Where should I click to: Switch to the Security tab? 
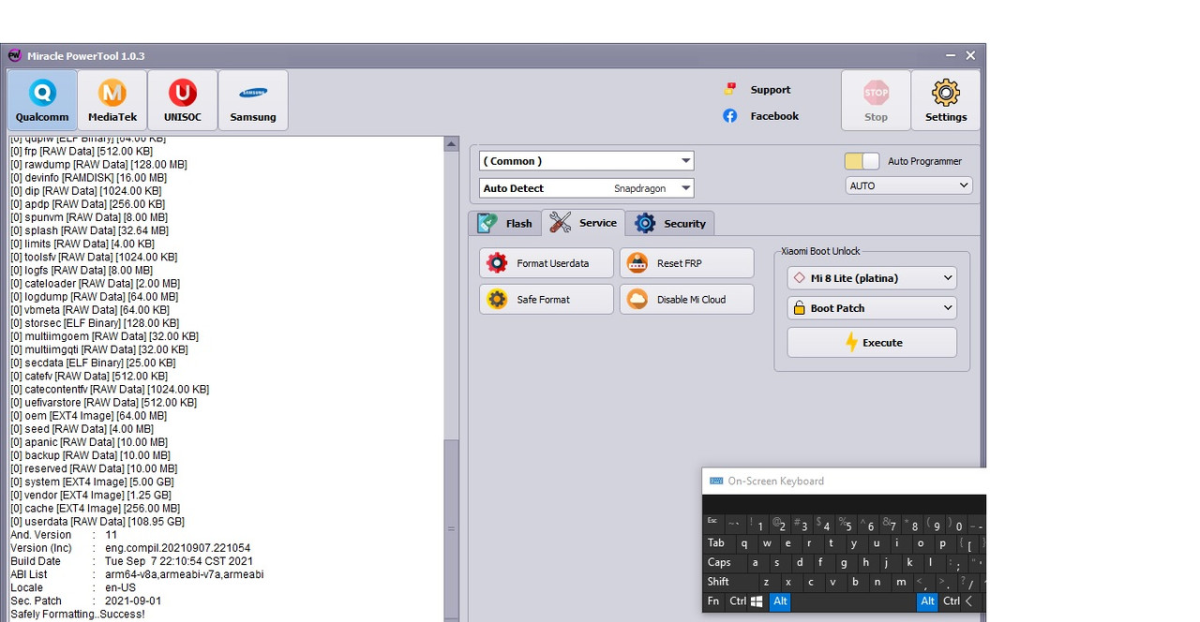[x=670, y=224]
